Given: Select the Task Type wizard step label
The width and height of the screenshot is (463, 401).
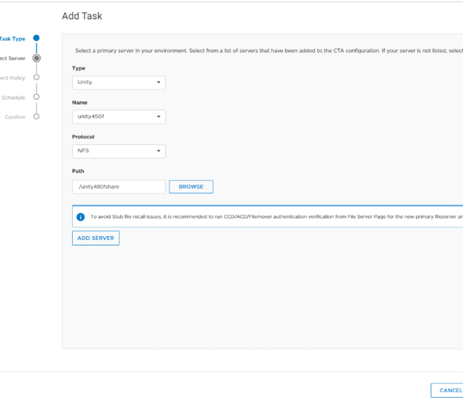Looking at the screenshot, I should pos(13,39).
